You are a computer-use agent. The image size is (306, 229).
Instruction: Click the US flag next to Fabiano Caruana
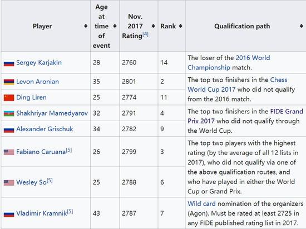(x=9, y=152)
